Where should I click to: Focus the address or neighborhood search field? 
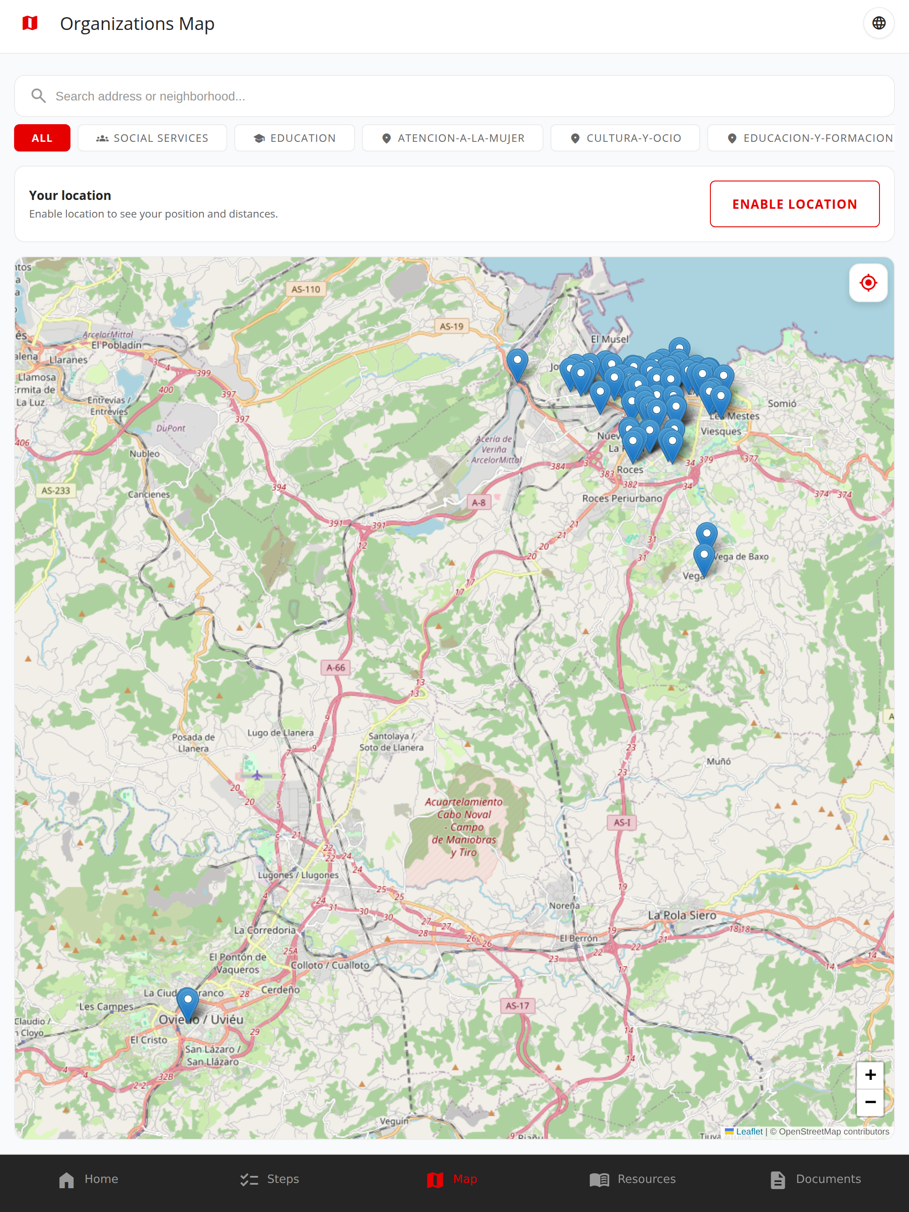tap(454, 96)
